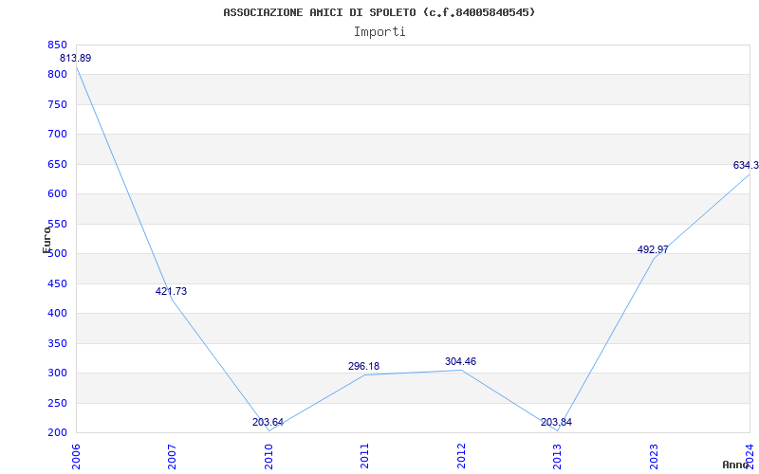Click the y-axis value 450
Image resolution: width=759 pixels, height=474 pixels.
pyautogui.click(x=57, y=283)
